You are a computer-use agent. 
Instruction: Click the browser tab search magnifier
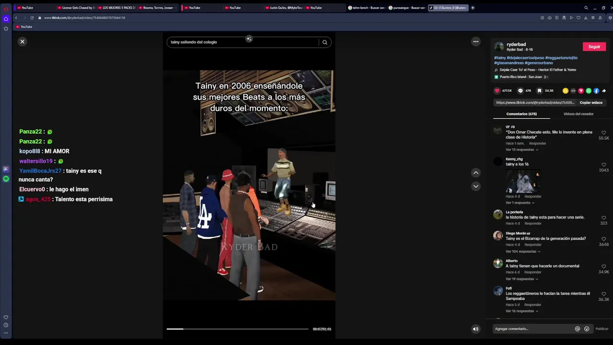click(x=586, y=8)
